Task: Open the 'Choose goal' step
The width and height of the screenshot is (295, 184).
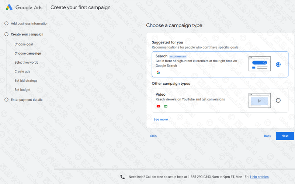Action: 24,45
